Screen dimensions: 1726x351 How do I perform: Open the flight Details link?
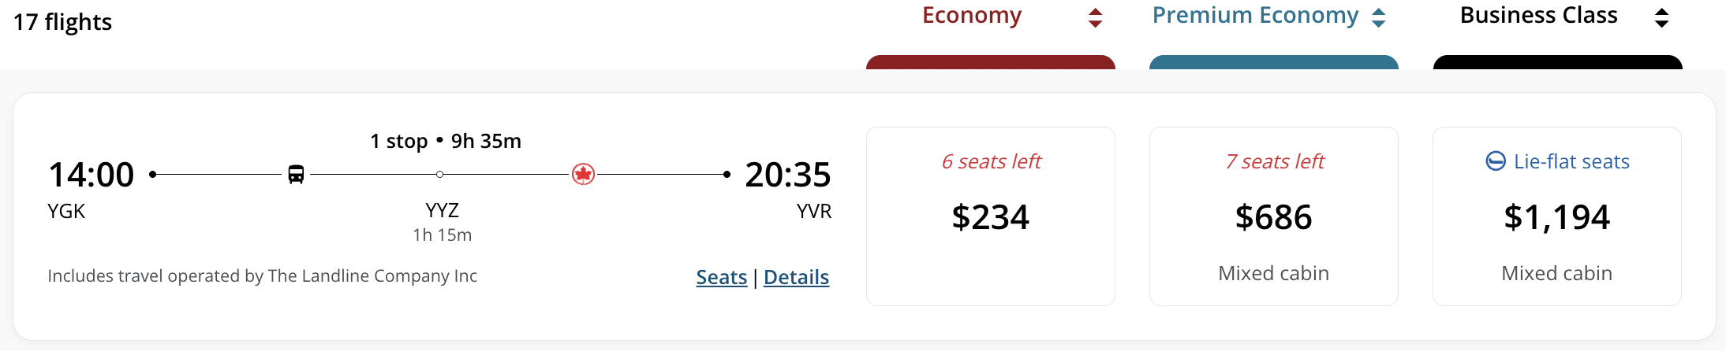[x=796, y=277]
